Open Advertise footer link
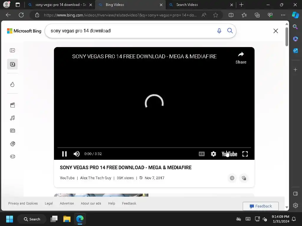Viewport: 302px width, 226px height. coord(67,203)
